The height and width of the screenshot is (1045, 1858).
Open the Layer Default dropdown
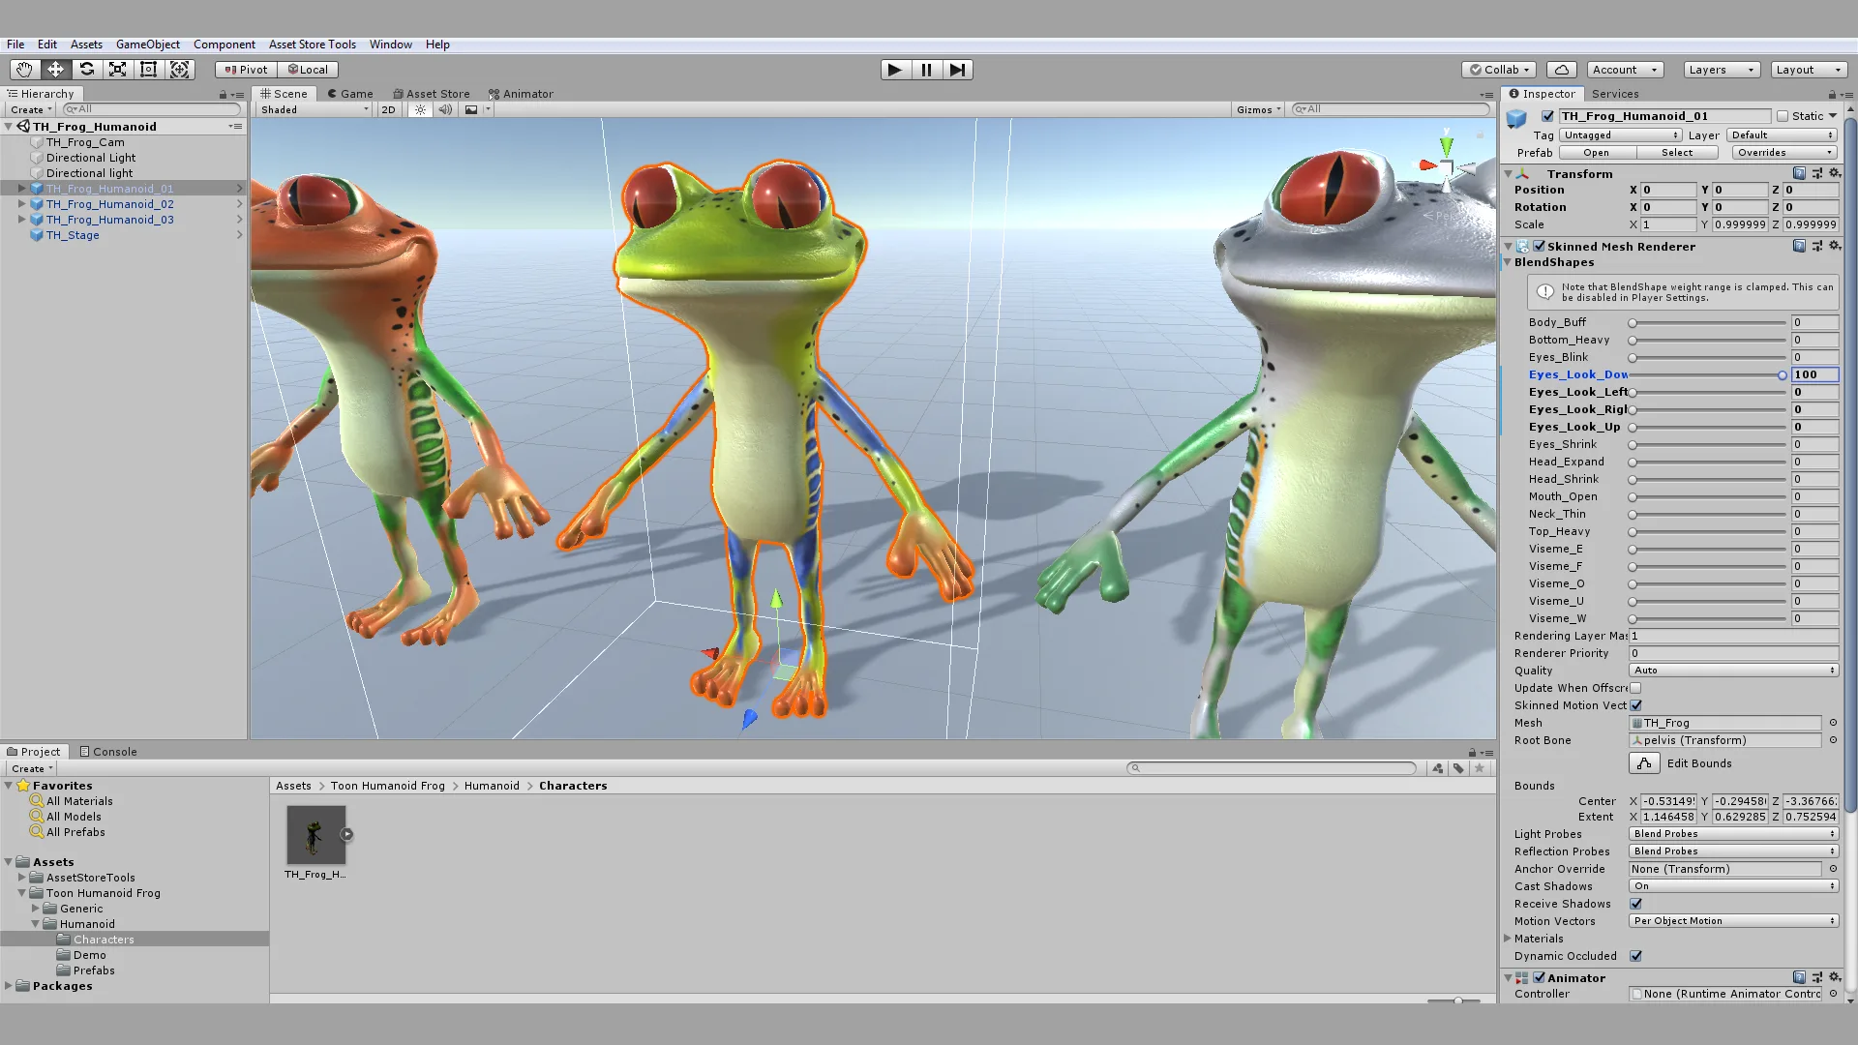tap(1782, 135)
